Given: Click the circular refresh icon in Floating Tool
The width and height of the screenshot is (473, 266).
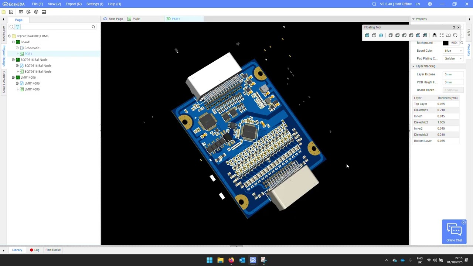Looking at the screenshot, I should point(455,35).
